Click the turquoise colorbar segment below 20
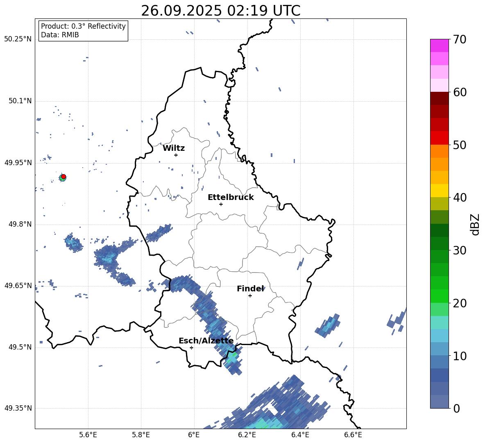The image size is (485, 443). (x=439, y=323)
